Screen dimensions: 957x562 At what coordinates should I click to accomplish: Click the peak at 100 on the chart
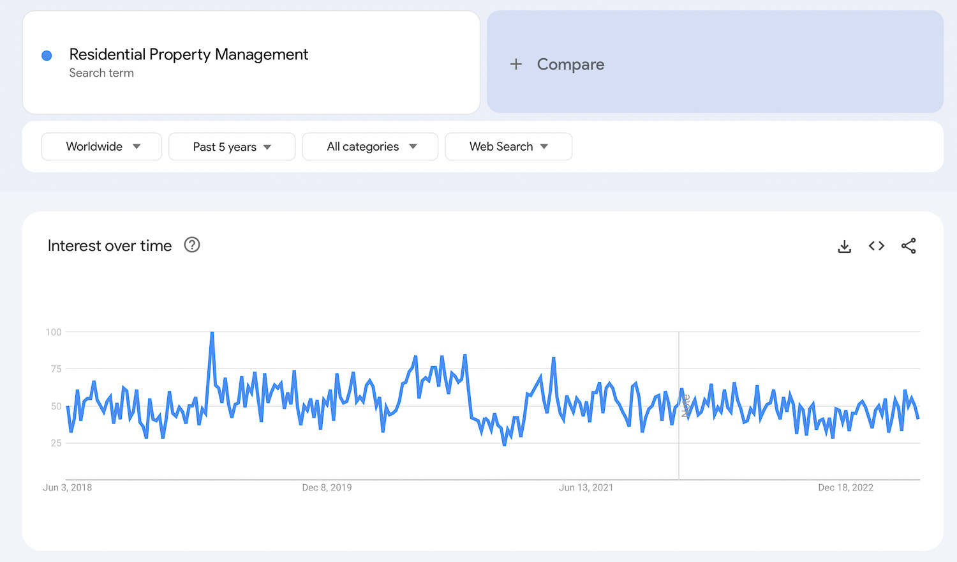212,333
